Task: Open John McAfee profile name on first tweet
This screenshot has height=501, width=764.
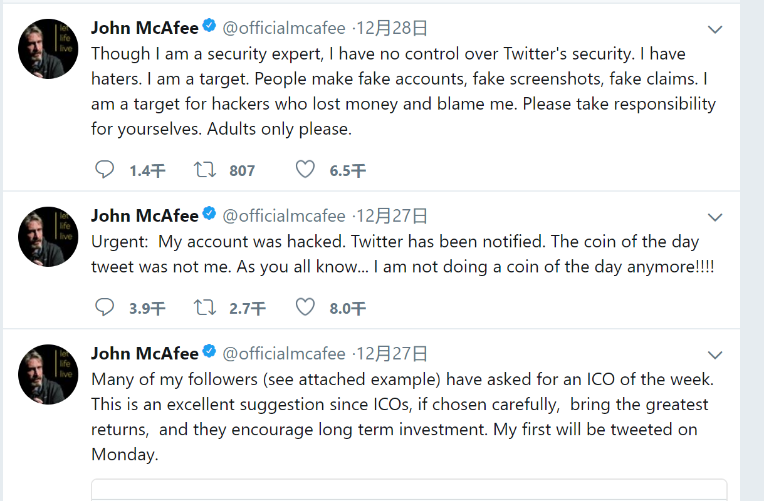Action: pos(144,28)
